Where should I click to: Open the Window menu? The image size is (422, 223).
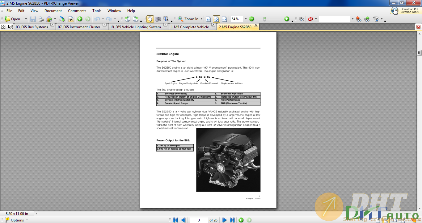tap(114, 10)
